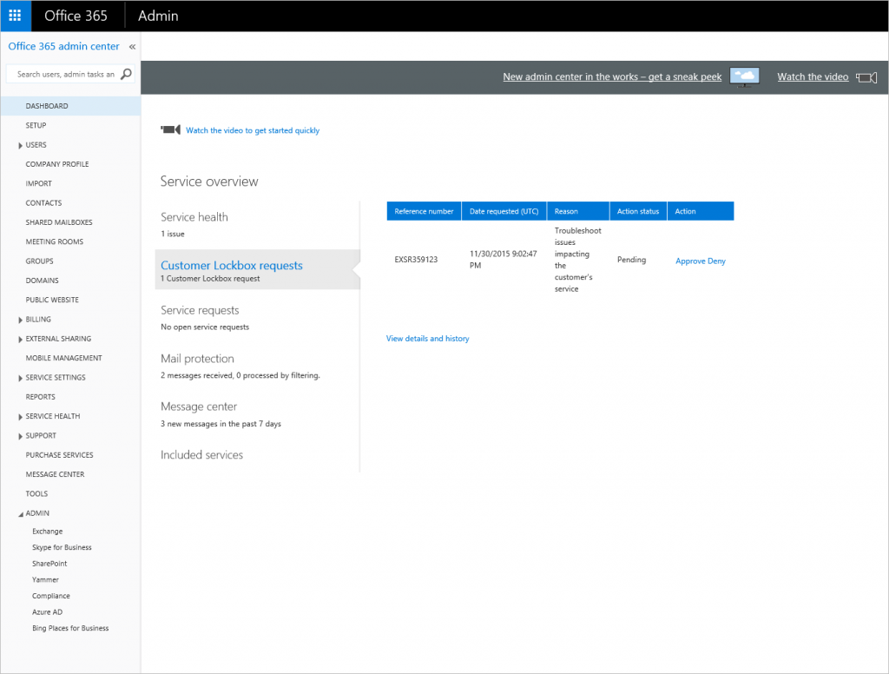Screen dimensions: 889x674
Task: Expand the Service Settings section
Action: tap(20, 379)
